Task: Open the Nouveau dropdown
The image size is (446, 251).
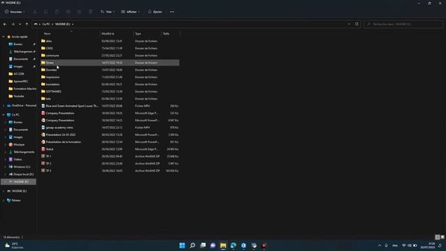Action: [x=15, y=12]
